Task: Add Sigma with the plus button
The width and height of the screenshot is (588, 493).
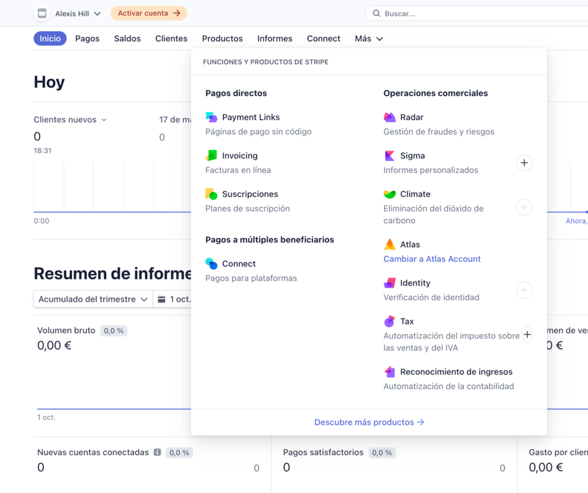Action: 524,163
